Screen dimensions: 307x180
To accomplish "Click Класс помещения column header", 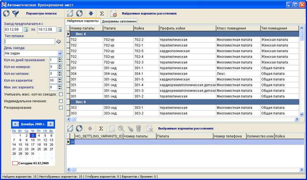I will 238,28.
